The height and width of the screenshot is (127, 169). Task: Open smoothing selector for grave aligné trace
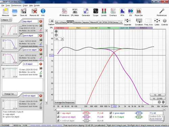coord(139,113)
